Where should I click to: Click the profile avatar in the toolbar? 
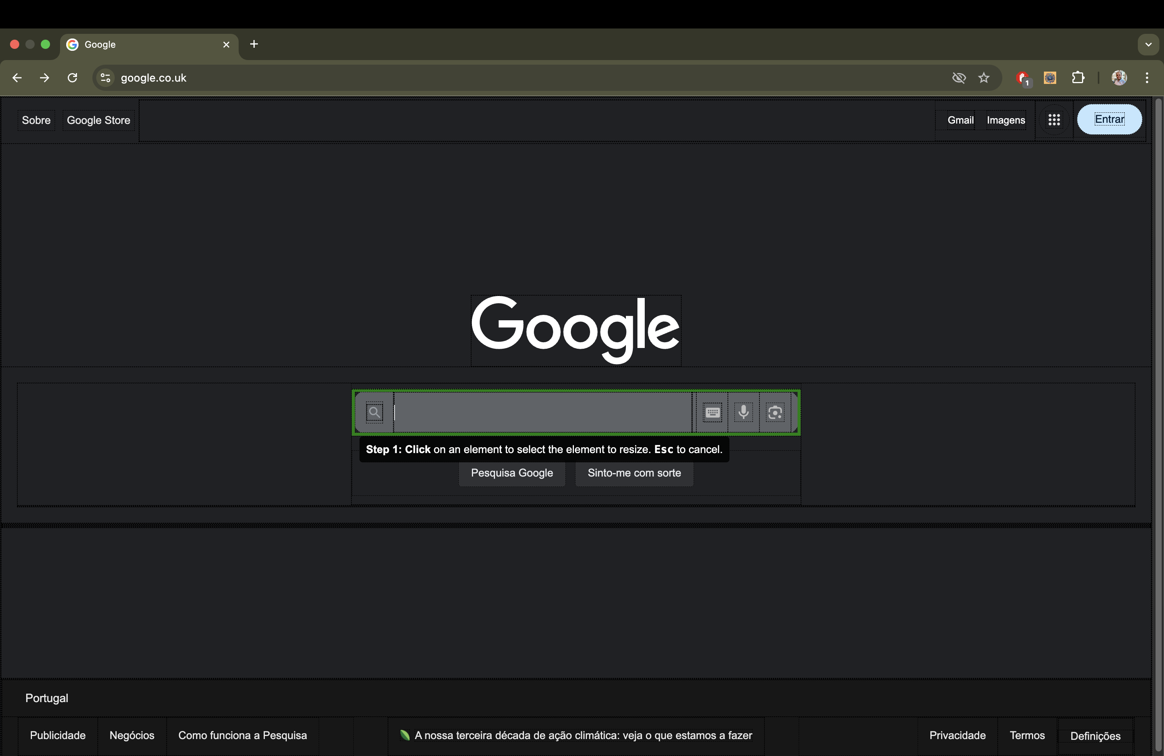click(1119, 78)
